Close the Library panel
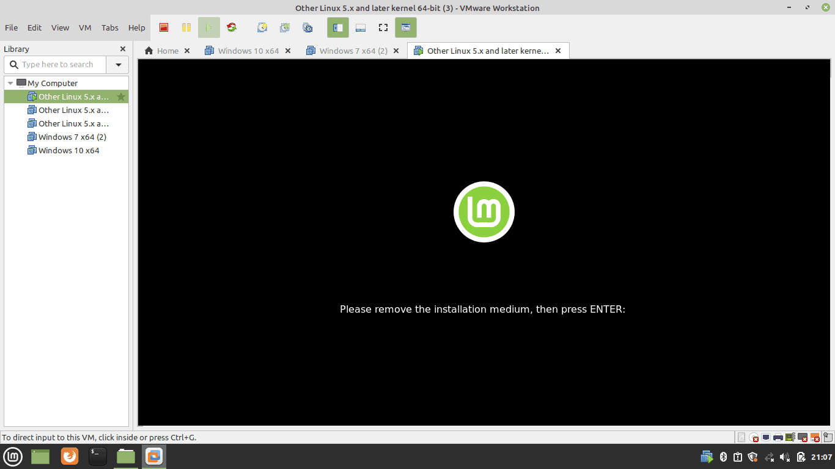Viewport: 835px width, 469px height. pos(123,49)
